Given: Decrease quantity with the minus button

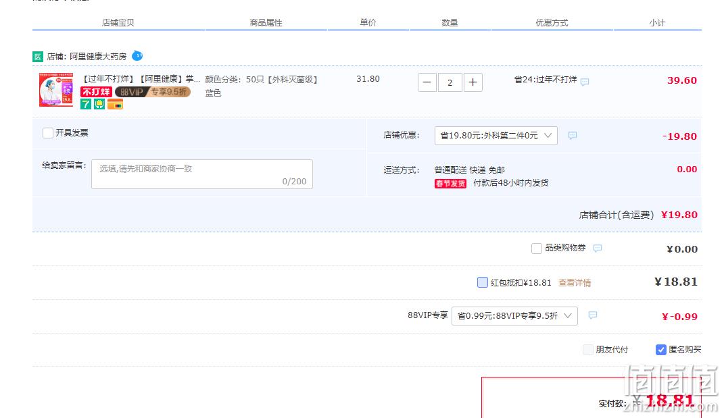Looking at the screenshot, I should click(x=427, y=82).
